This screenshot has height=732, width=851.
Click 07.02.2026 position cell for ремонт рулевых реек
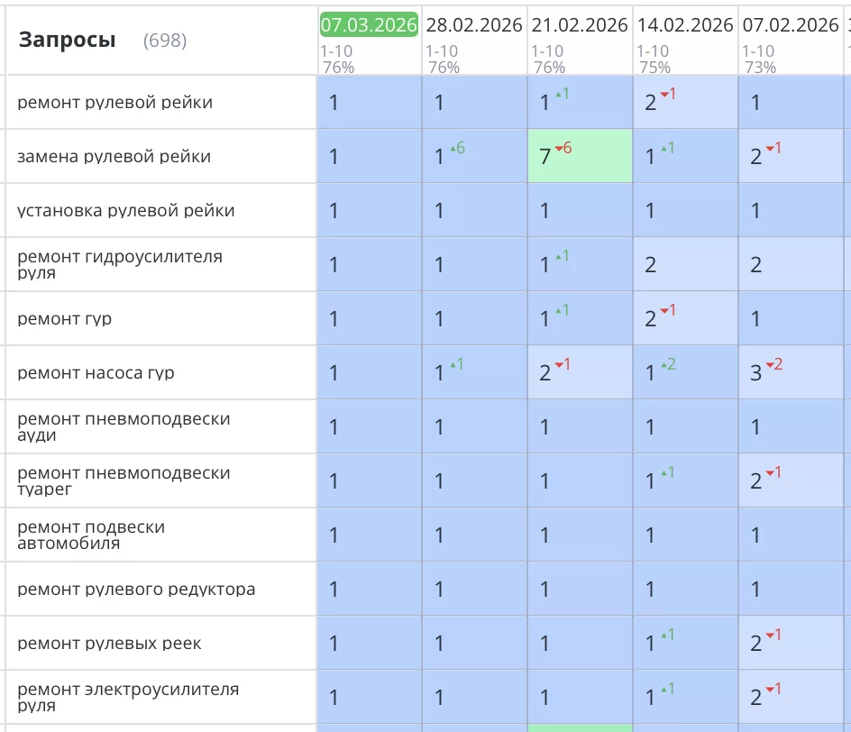[791, 644]
